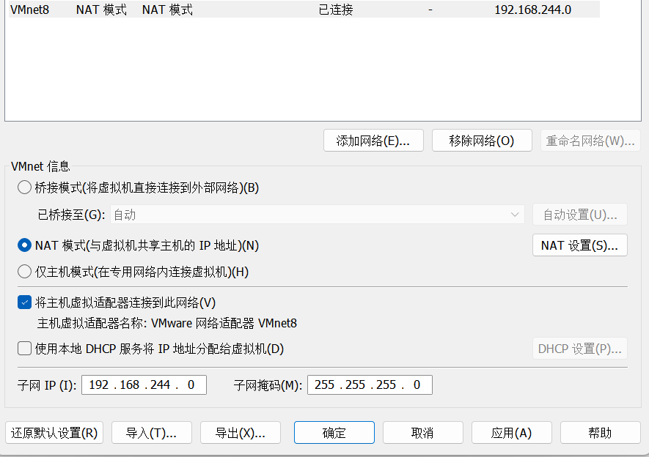
Task: Click the Add Network button
Action: click(373, 141)
